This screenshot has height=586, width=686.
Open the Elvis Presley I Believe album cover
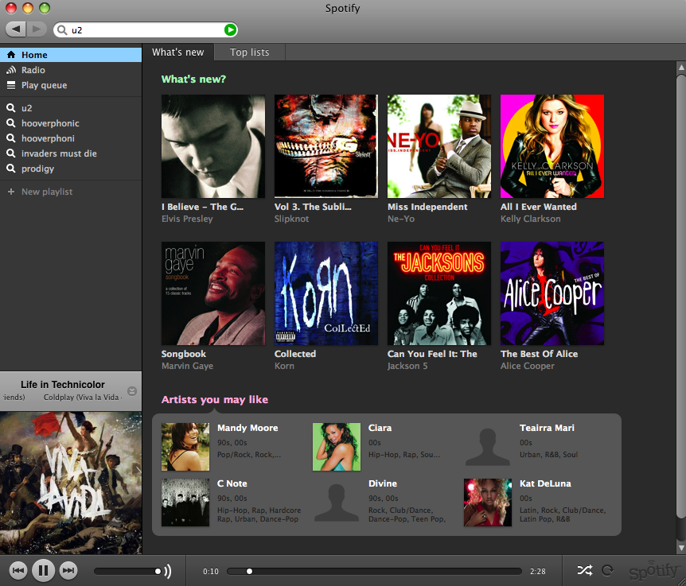(213, 146)
